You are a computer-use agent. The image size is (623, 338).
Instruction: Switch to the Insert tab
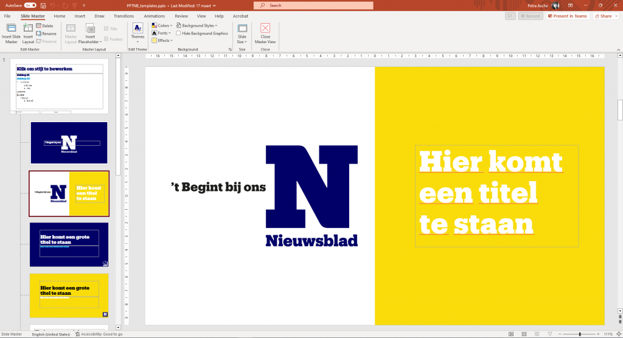point(80,16)
